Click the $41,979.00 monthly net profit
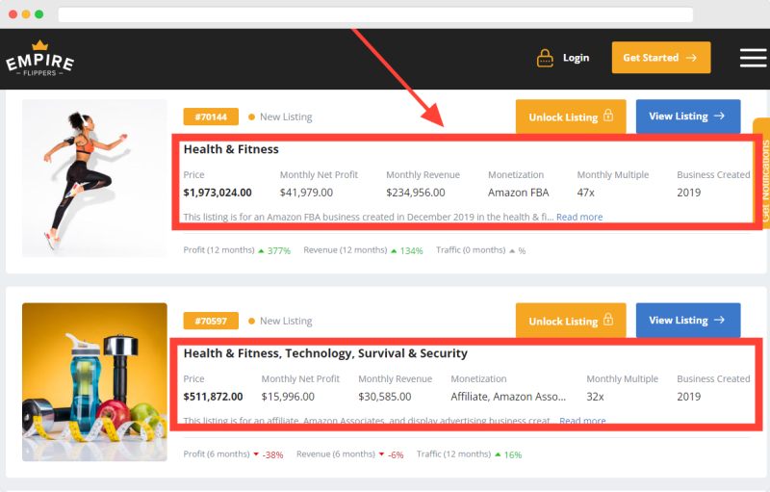 (x=306, y=193)
